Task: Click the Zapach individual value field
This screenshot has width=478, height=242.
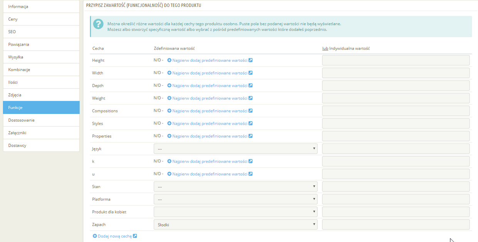Action: (x=396, y=224)
